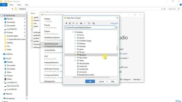Viewport: 182px width, 102px height.
Task: Click the Cancel button
Action: (101, 81)
